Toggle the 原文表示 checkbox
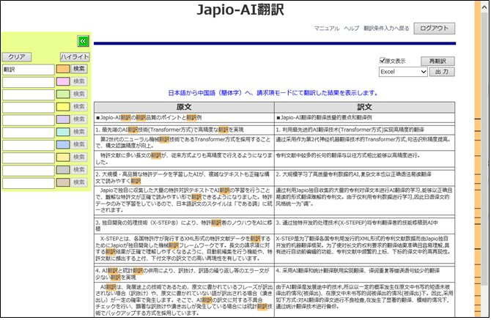Image resolution: width=491 pixels, height=320 pixels. pos(382,60)
